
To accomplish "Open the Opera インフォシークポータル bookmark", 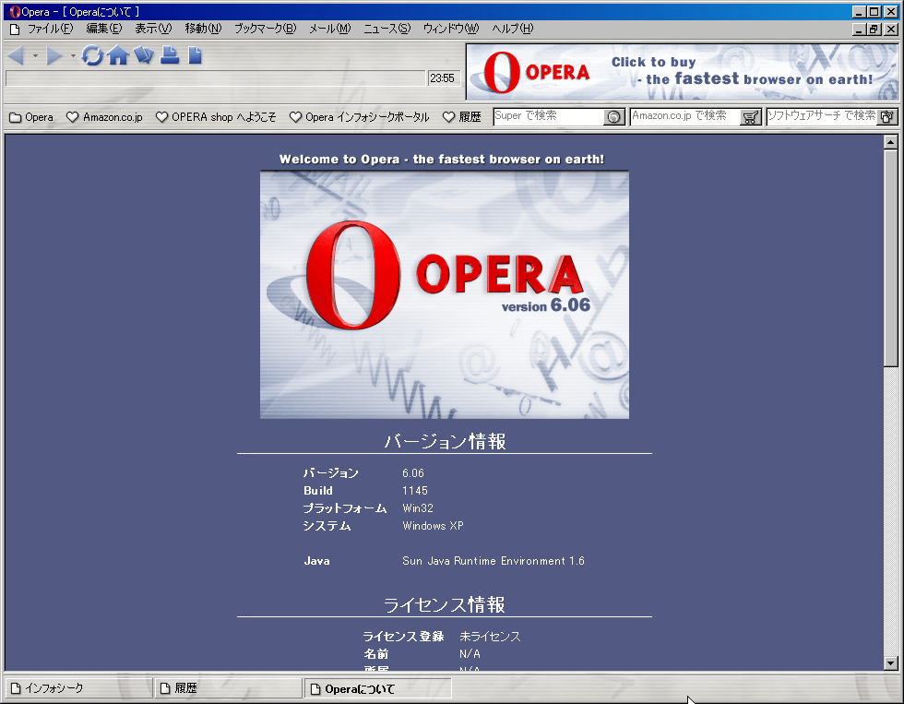I will (x=359, y=117).
